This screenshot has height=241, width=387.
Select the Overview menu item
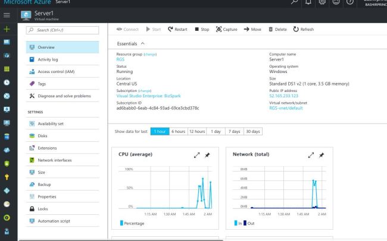coord(63,47)
